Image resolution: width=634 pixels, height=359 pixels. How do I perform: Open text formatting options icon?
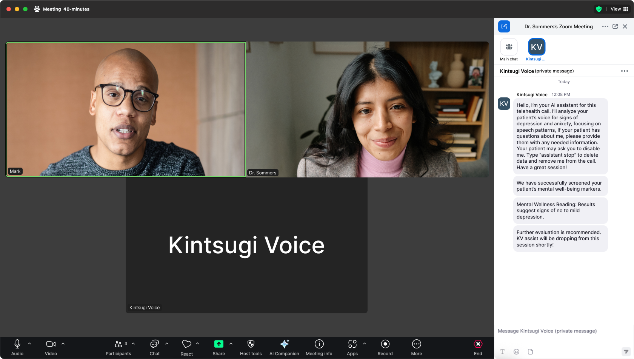tap(503, 351)
